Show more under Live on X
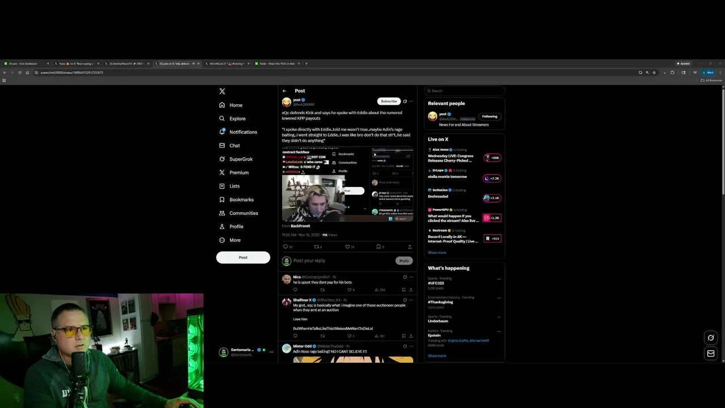 437,253
